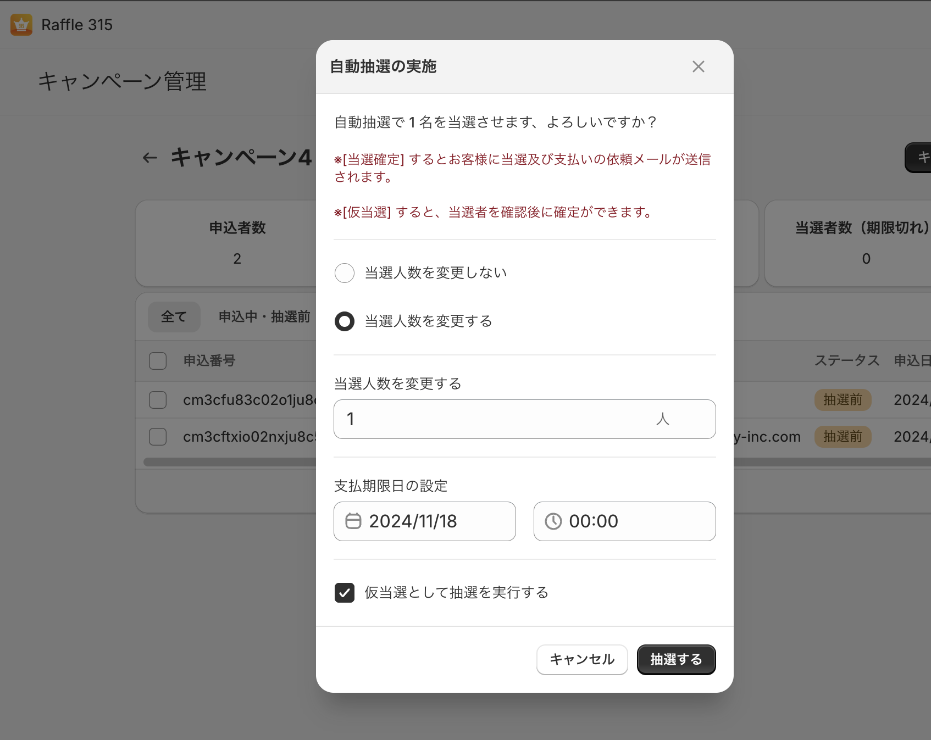Screen dimensions: 931x740
Task: Click the 抽選する button
Action: tap(676, 659)
